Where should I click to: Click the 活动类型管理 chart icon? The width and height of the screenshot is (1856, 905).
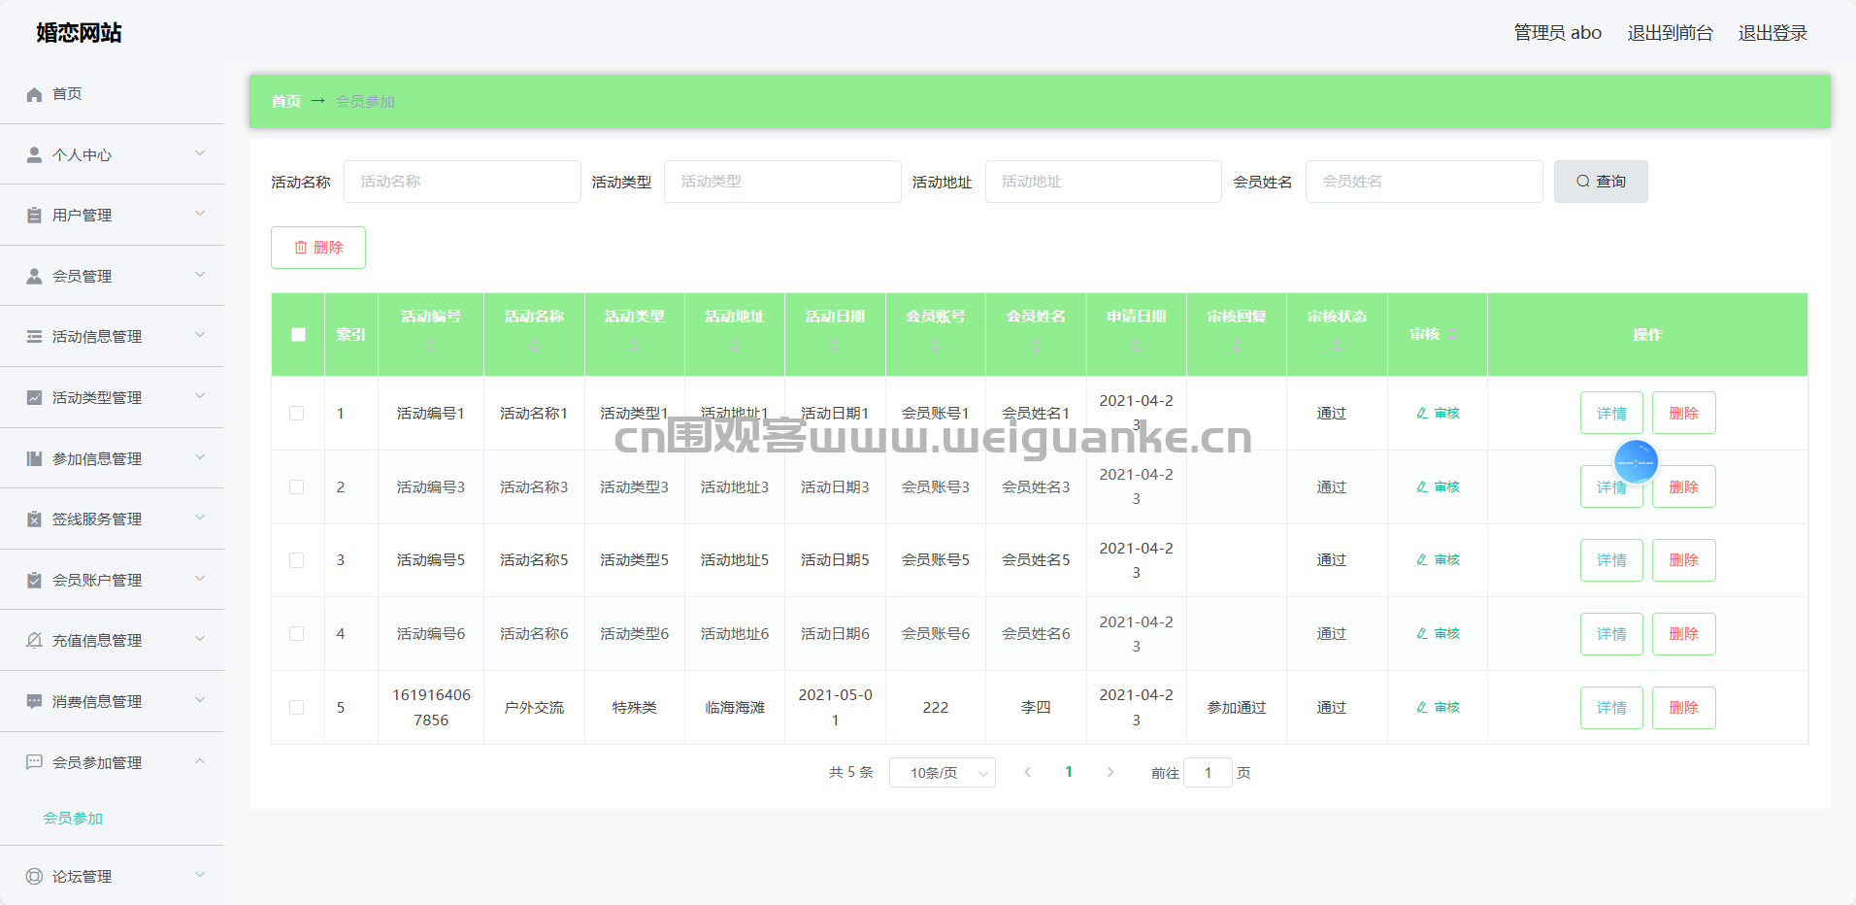coord(34,398)
